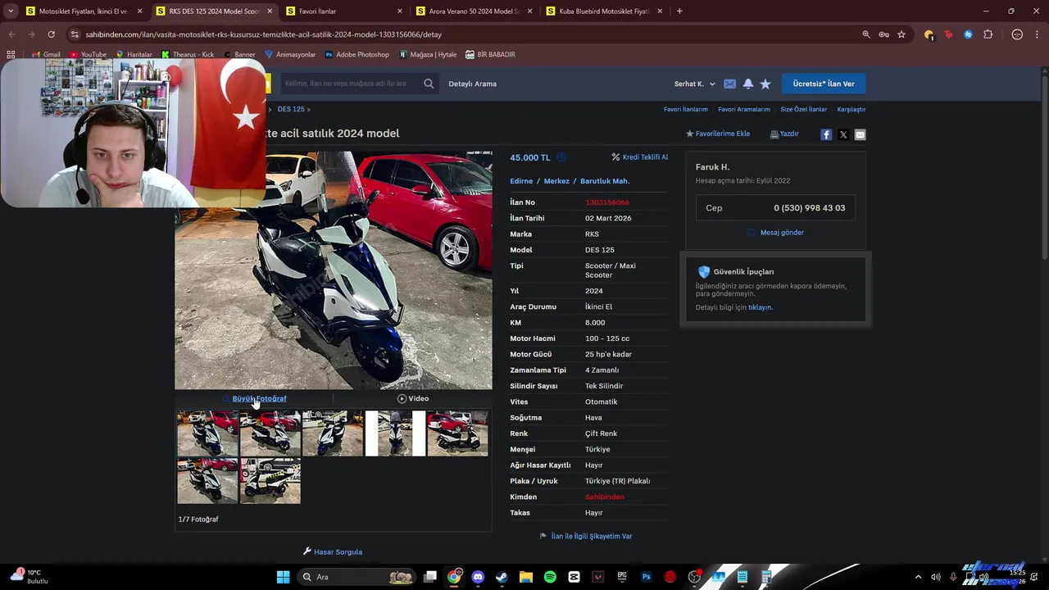Open Karşılaştır link
1049x590 pixels.
851,109
